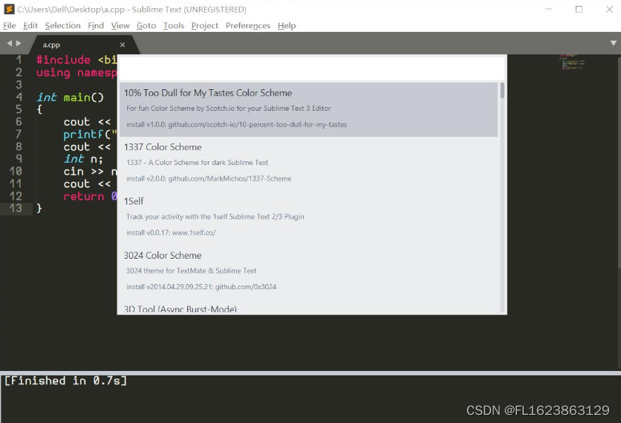The height and width of the screenshot is (423, 621).
Task: Click the package list scrollbar thumb
Action: [502, 91]
